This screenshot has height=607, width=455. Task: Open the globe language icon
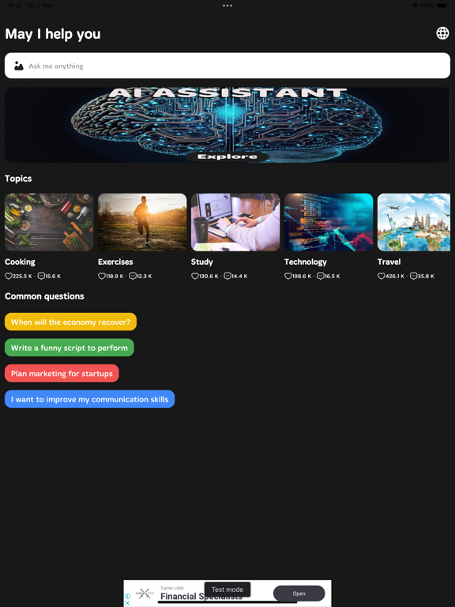coord(442,33)
